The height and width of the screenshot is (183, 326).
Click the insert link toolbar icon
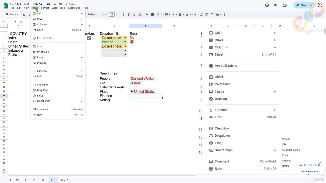tap(196, 15)
